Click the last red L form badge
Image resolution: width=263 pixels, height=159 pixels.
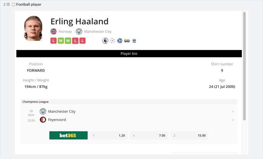(x=83, y=41)
